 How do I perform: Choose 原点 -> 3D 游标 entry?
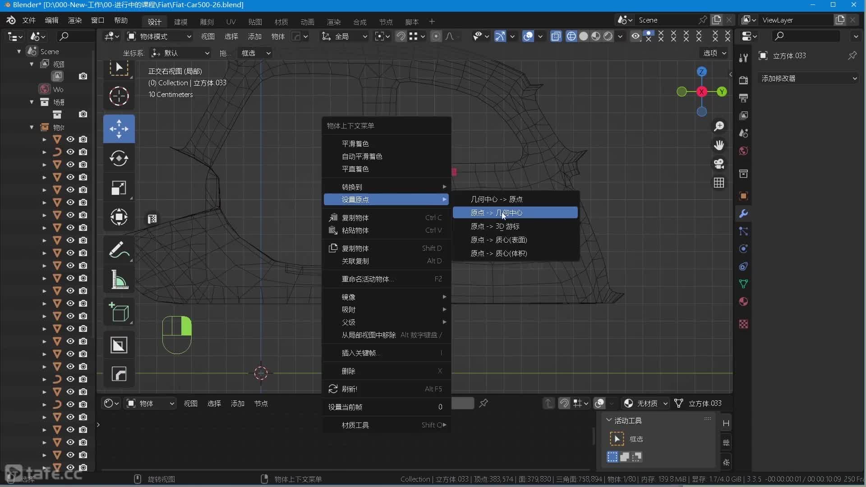515,226
